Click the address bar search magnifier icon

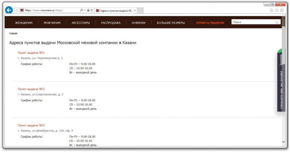[x=81, y=10]
